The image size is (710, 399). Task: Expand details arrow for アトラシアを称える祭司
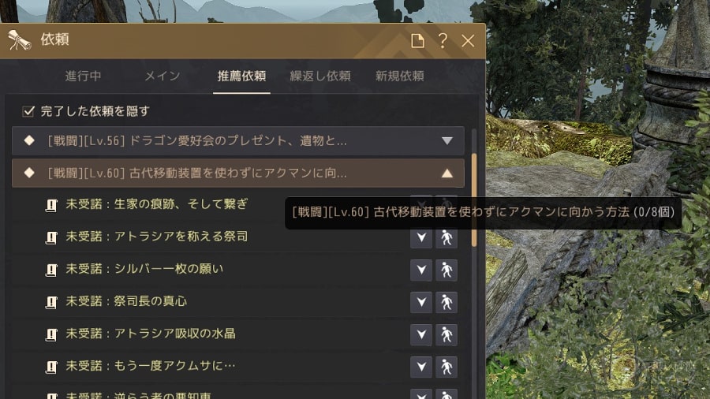[x=421, y=237]
